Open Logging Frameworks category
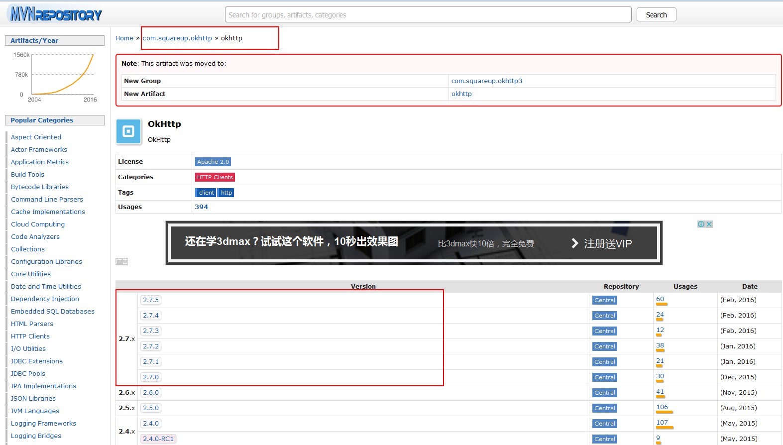Viewport: 783px width, 445px height. (43, 424)
